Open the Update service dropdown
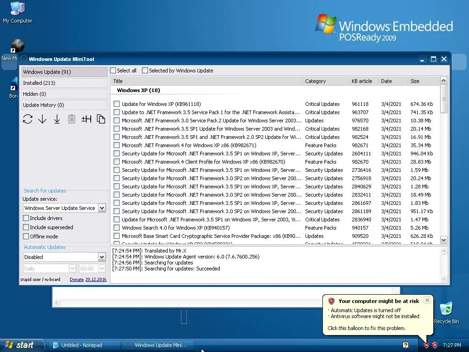 coord(102,208)
